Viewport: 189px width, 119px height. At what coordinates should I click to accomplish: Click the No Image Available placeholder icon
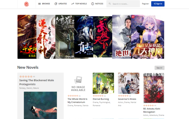(x=78, y=80)
